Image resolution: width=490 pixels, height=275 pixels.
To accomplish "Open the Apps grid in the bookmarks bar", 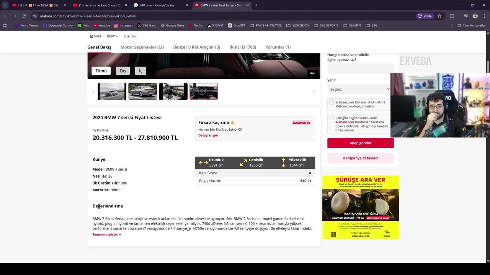I will (x=5, y=26).
